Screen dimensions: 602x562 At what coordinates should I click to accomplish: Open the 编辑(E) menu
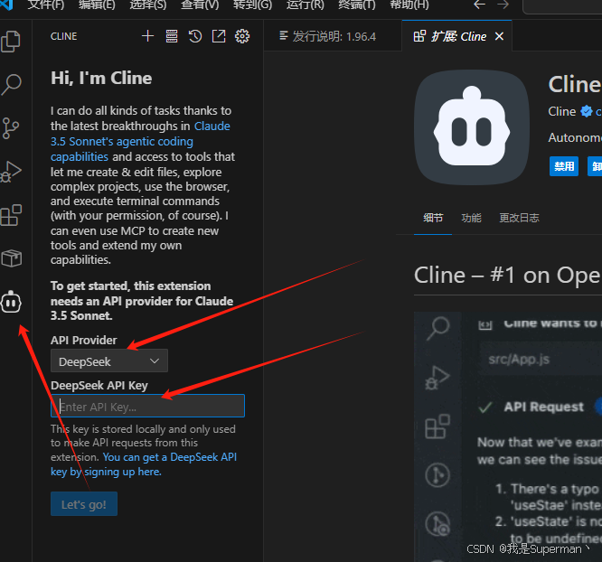(97, 5)
